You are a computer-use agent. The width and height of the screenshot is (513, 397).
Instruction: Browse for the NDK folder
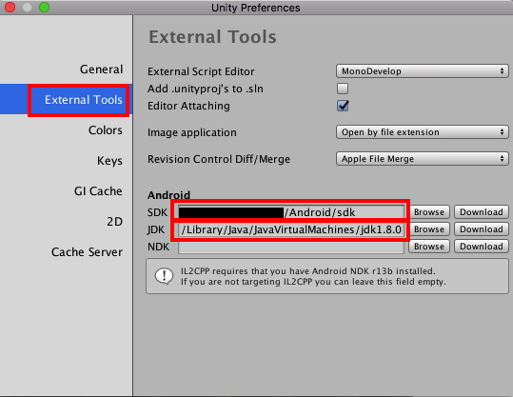tap(429, 247)
